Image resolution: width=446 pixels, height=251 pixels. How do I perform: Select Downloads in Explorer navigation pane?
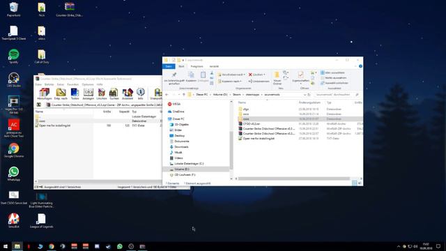pos(179,147)
